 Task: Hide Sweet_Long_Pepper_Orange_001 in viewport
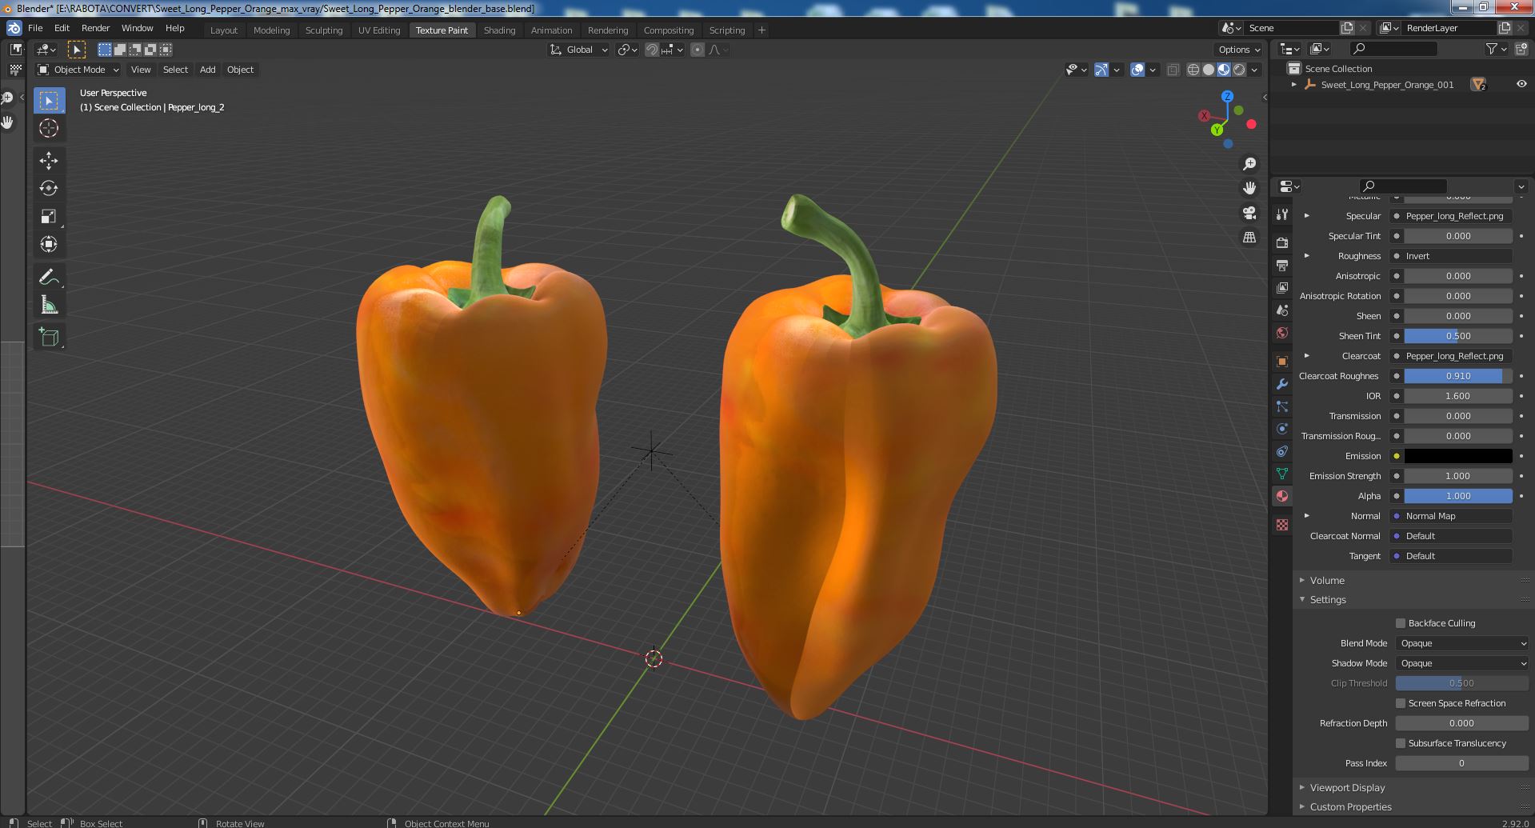(x=1521, y=84)
